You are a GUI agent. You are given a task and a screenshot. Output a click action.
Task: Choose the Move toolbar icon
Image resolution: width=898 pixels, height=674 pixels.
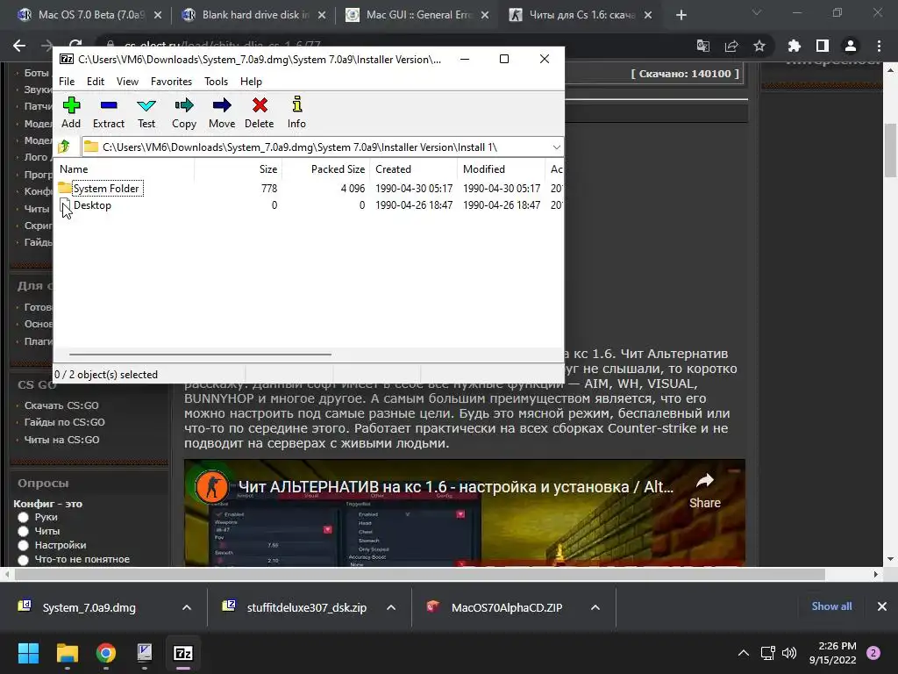[222, 113]
